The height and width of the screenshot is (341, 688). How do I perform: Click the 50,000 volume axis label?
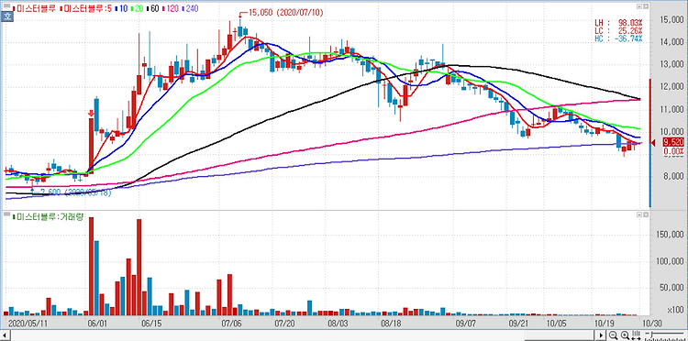[671, 288]
